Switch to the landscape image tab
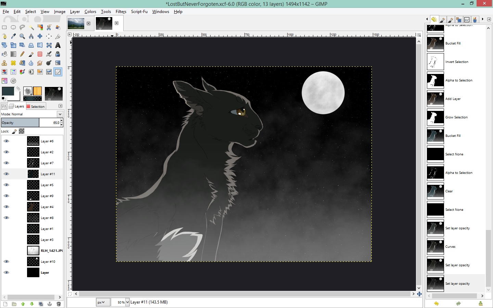This screenshot has width=493, height=308. pos(76,23)
